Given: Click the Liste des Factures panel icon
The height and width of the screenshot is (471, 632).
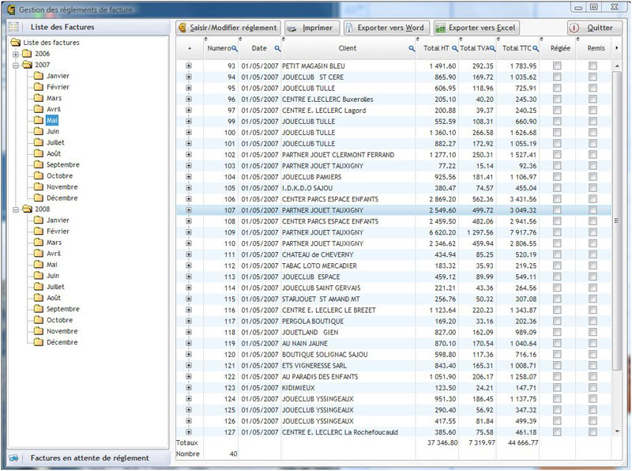Looking at the screenshot, I should 13,27.
